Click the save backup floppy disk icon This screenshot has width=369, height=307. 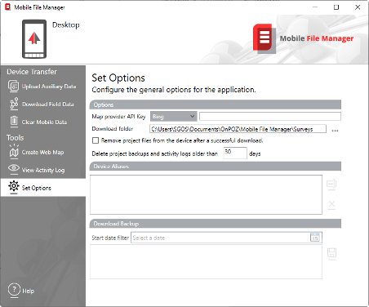pyautogui.click(x=331, y=254)
